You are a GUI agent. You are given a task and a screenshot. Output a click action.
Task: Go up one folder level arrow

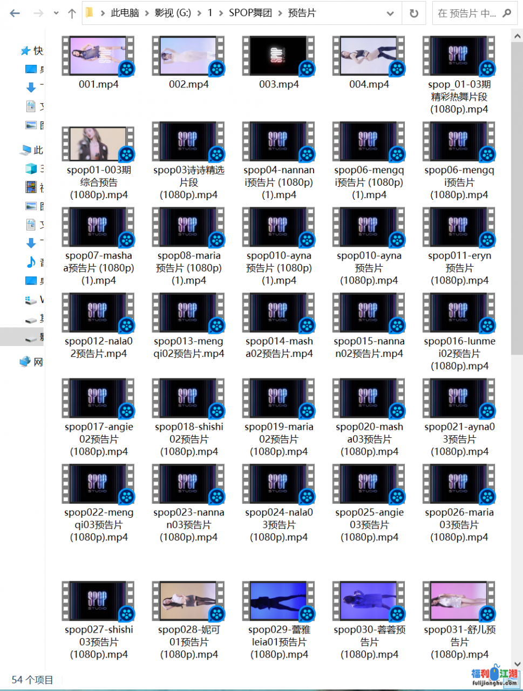click(72, 13)
